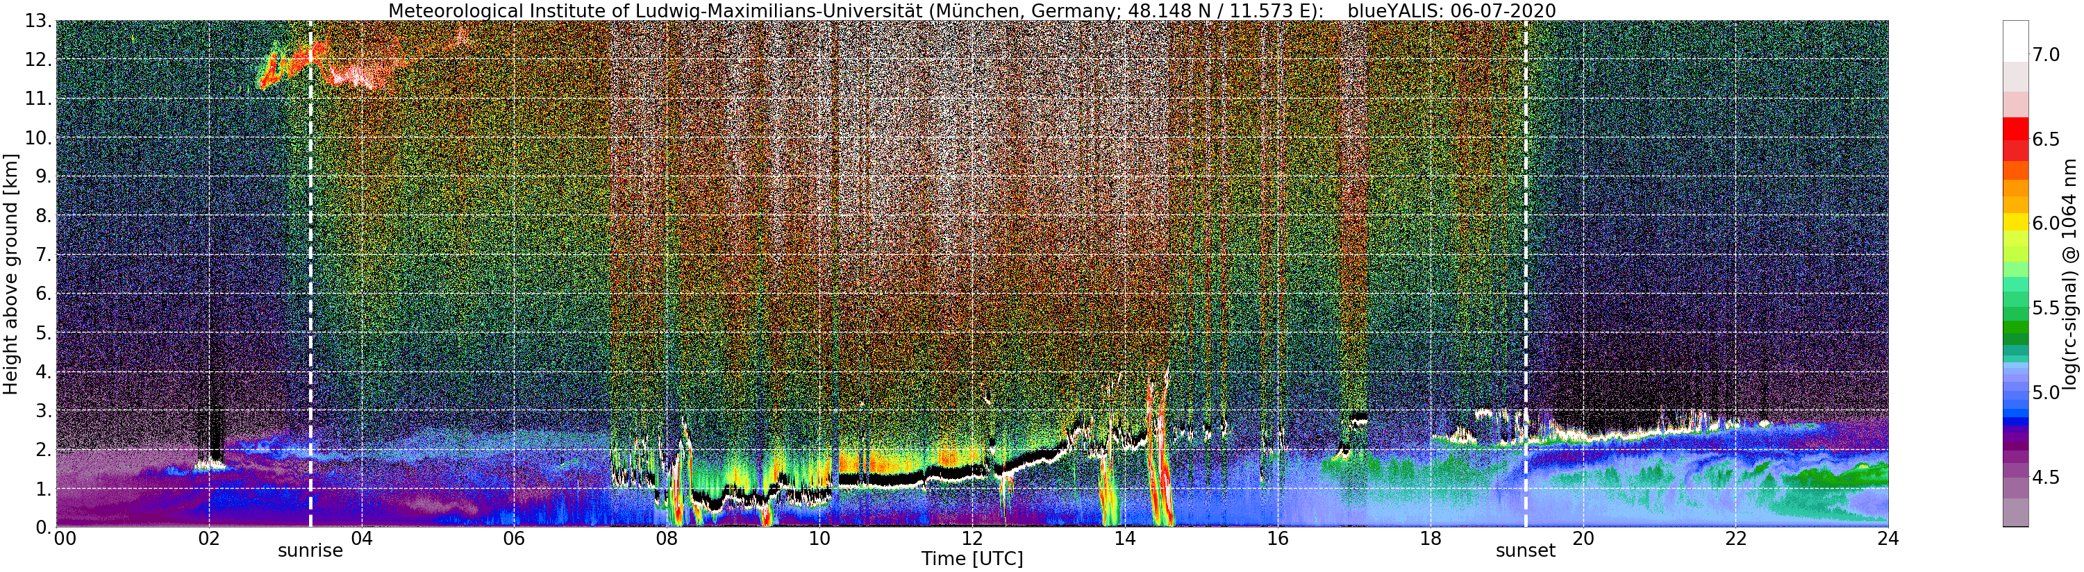2084x572 pixels.
Task: Click the time tick label '02'
Action: pyautogui.click(x=209, y=539)
